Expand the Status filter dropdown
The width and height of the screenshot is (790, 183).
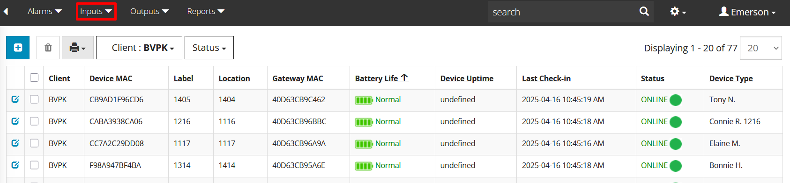pyautogui.click(x=209, y=48)
